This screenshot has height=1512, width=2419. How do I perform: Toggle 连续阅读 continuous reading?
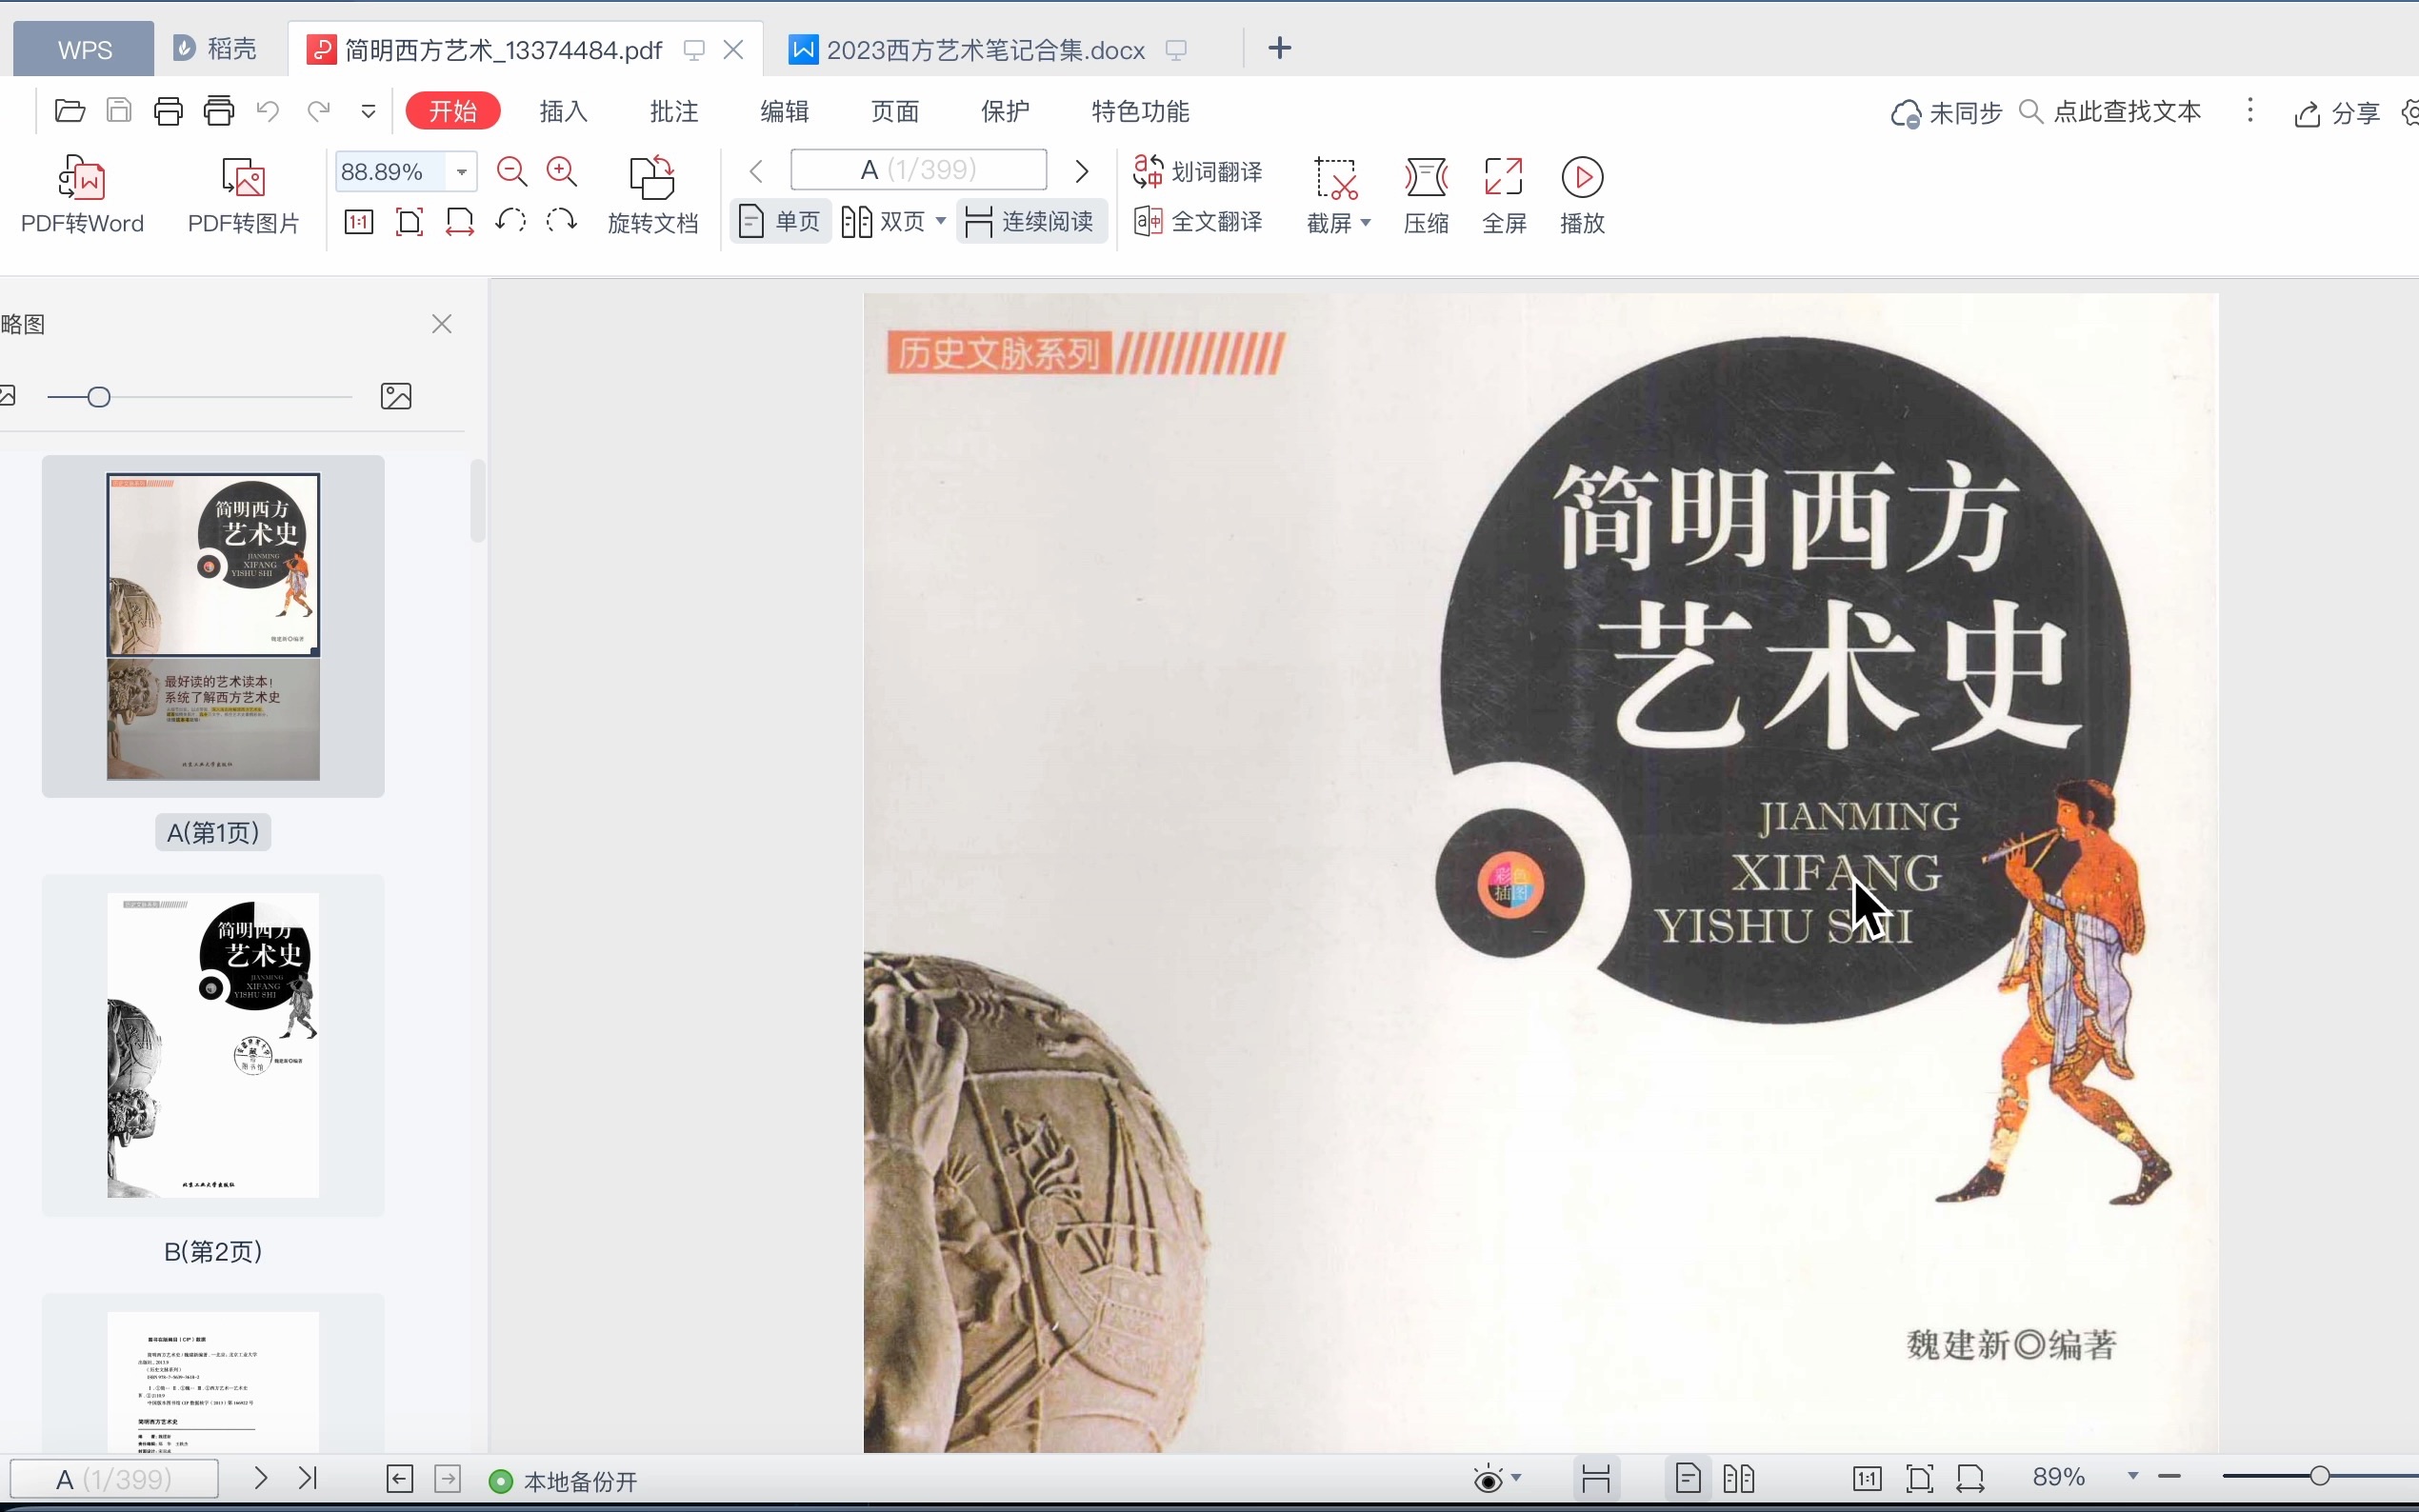point(1031,221)
